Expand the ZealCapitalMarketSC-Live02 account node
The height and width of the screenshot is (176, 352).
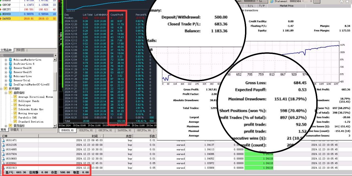click(x=6, y=84)
